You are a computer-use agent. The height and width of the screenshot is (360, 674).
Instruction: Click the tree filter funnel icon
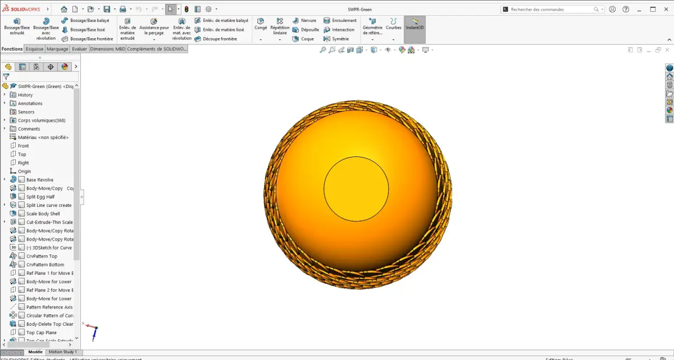pos(6,77)
